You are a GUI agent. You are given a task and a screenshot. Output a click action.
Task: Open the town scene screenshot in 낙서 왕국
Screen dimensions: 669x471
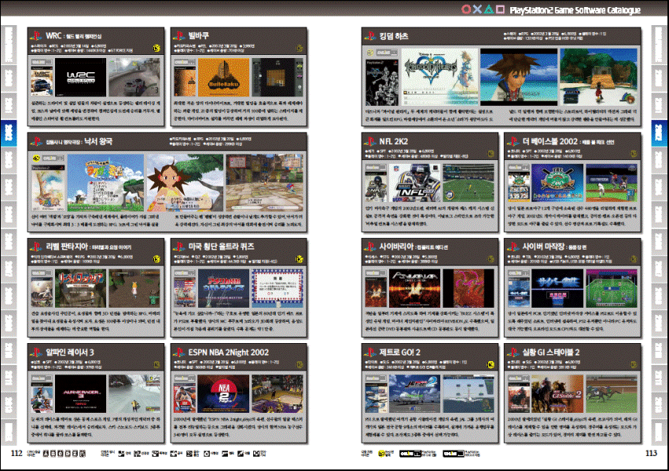click(x=264, y=183)
